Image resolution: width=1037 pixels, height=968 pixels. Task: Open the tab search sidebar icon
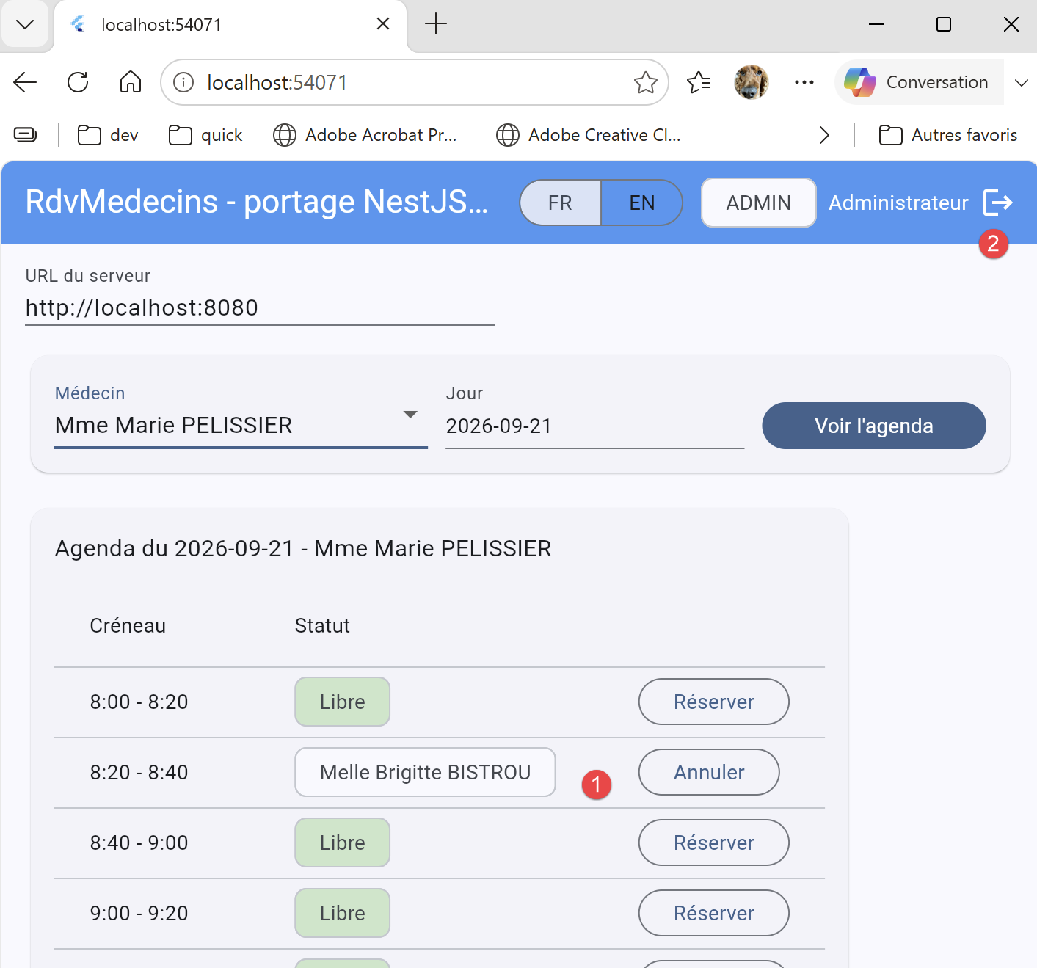25,135
